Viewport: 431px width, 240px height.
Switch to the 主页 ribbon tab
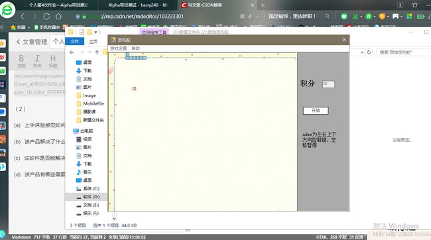coord(93,42)
